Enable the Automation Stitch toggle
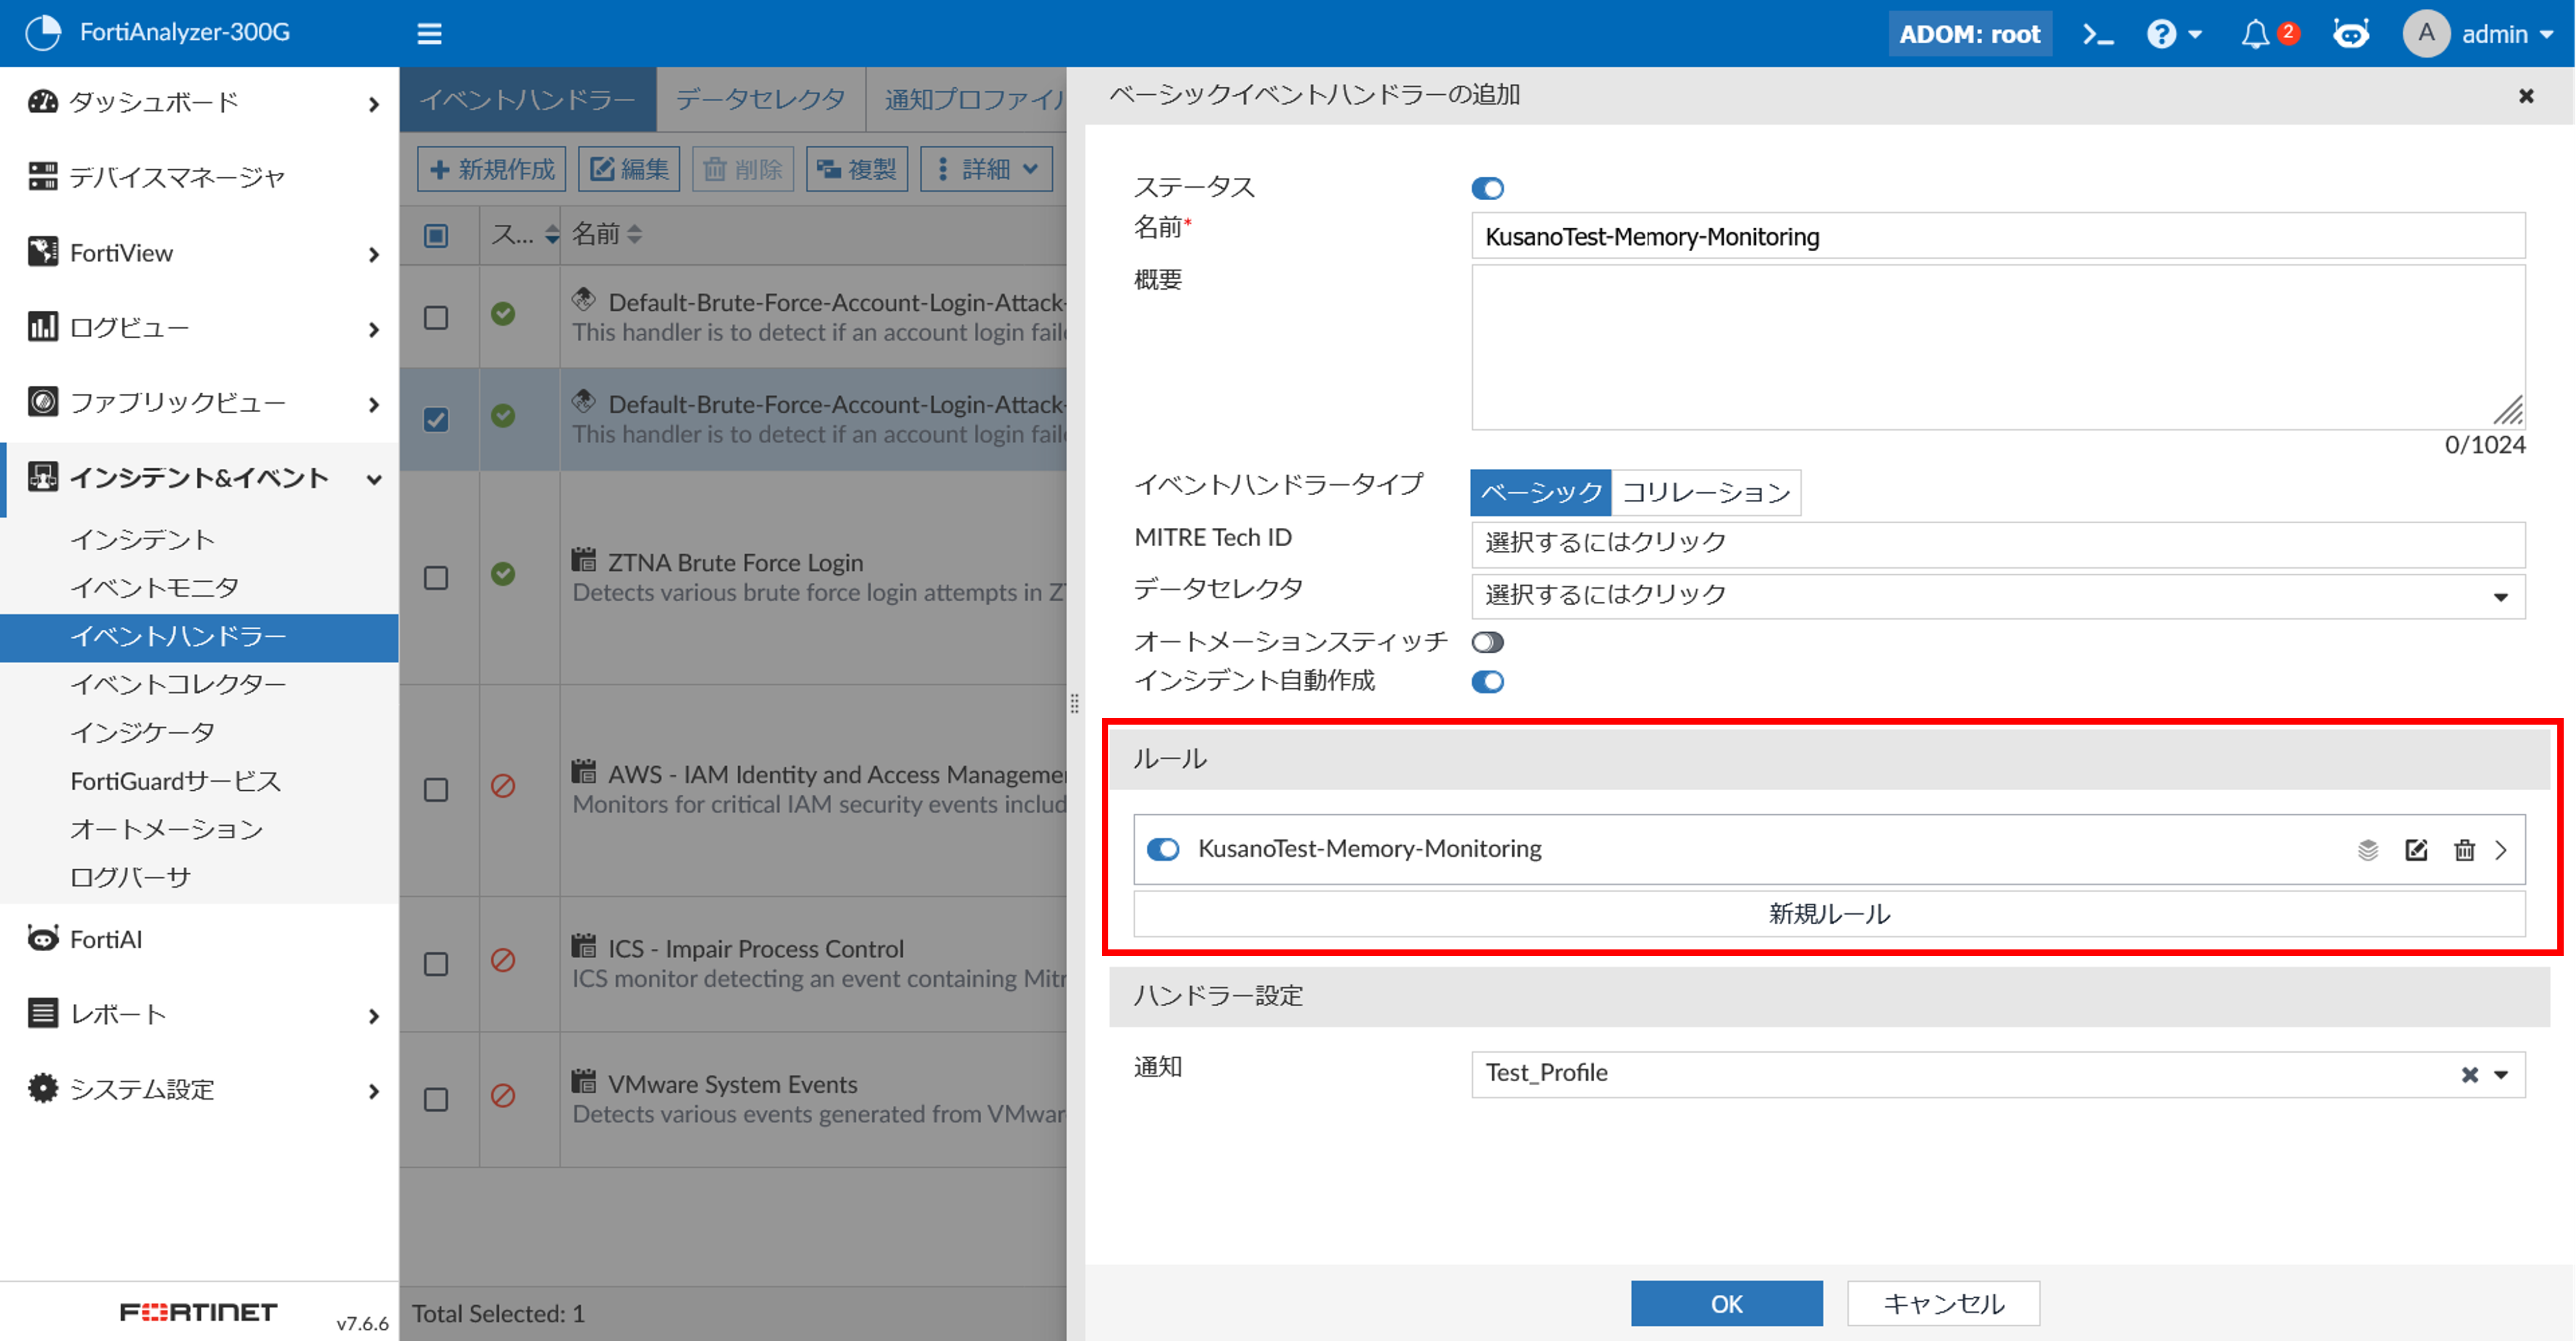2576x1341 pixels. (1487, 642)
